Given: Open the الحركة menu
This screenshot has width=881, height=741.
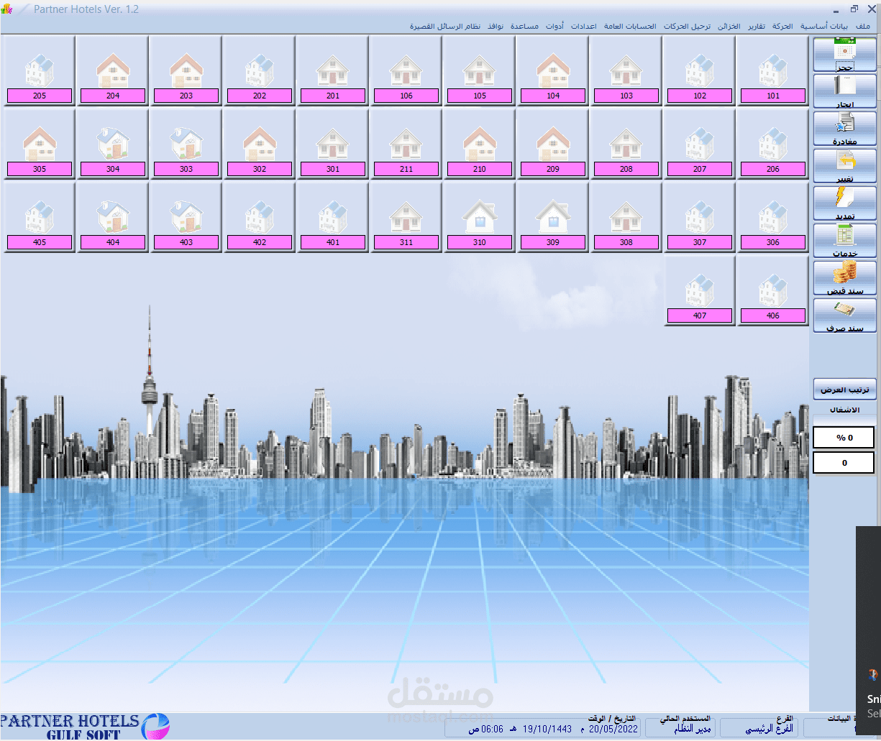Looking at the screenshot, I should coord(782,27).
